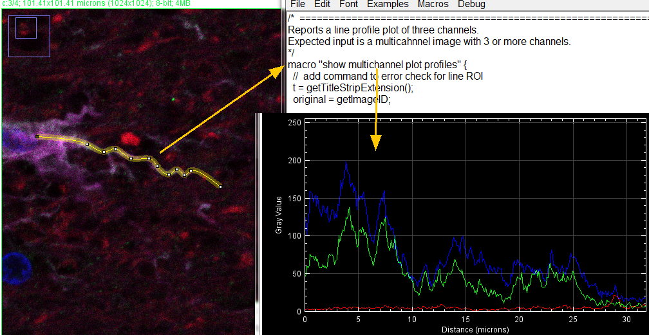This screenshot has width=649, height=335.
Task: Click the macro declaration line in the editor
Action: click(377, 65)
